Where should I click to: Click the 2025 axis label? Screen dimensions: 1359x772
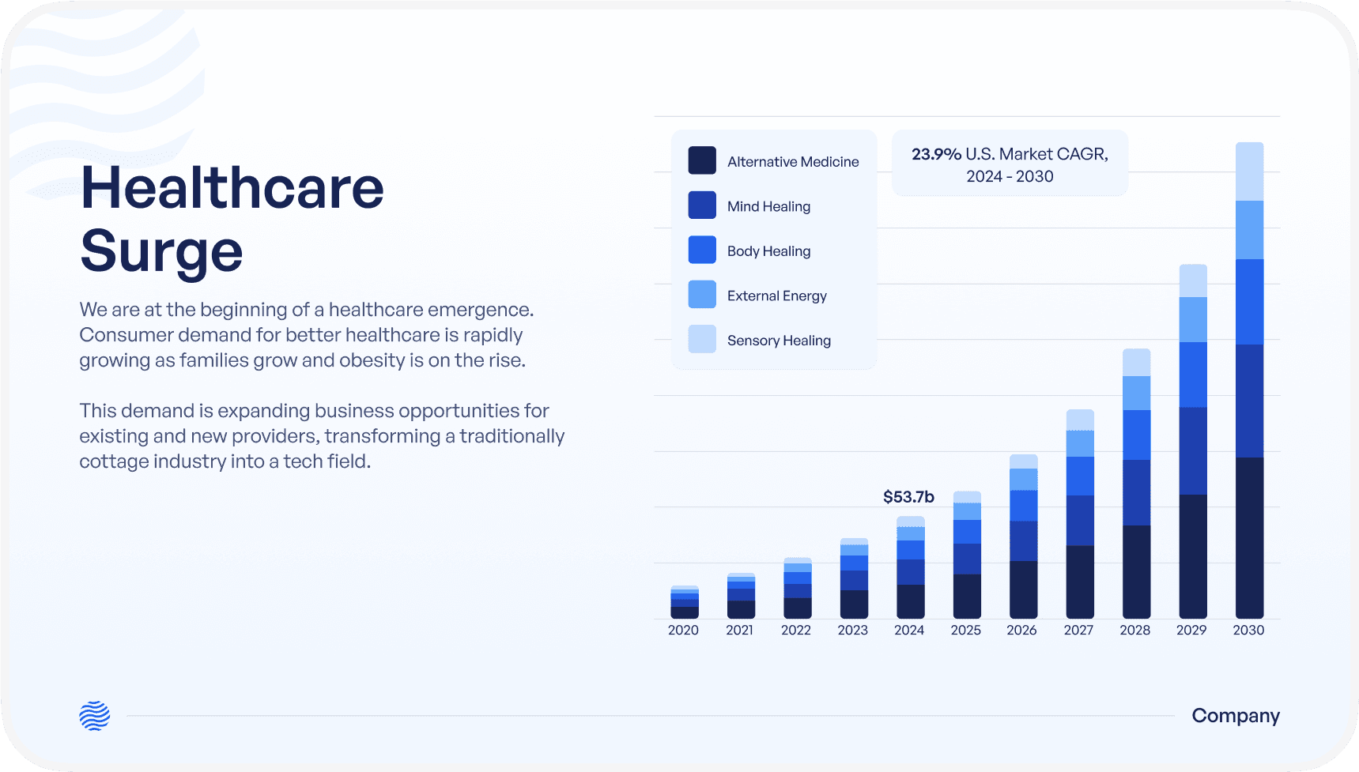tap(965, 630)
